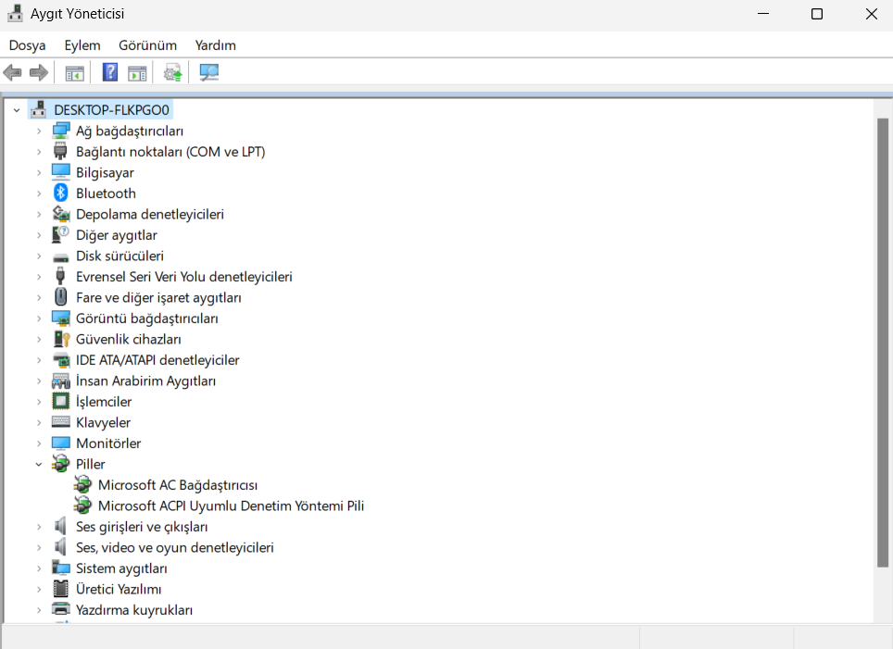Click the action pane toolbar icon
Image resolution: width=893 pixels, height=649 pixels.
pos(137,73)
